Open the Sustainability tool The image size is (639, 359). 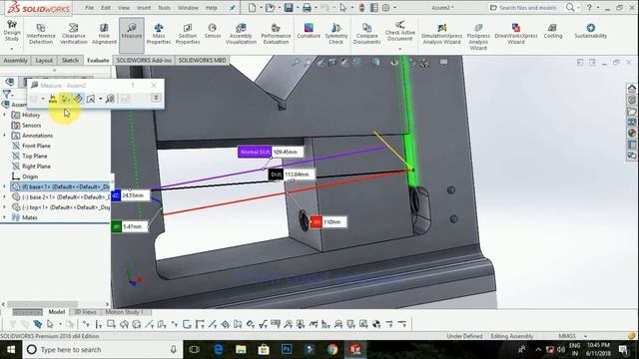pyautogui.click(x=590, y=31)
